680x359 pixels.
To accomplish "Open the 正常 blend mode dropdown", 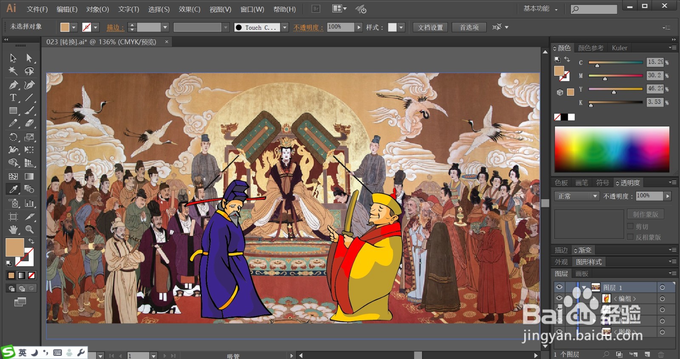I will 577,196.
